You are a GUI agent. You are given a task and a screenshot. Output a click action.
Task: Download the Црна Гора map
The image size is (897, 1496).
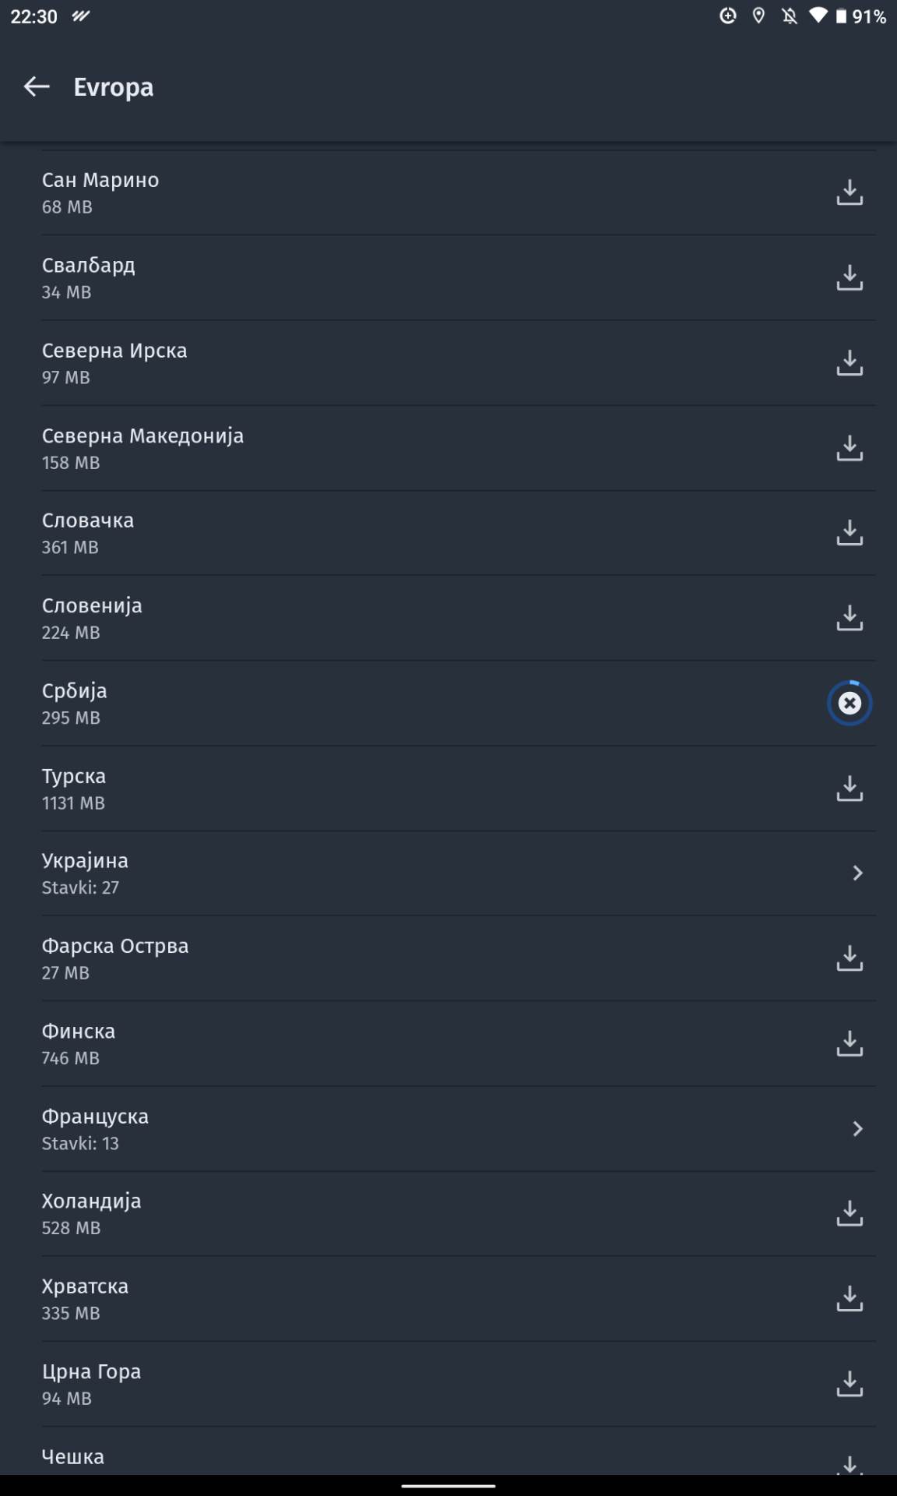pyautogui.click(x=850, y=1384)
